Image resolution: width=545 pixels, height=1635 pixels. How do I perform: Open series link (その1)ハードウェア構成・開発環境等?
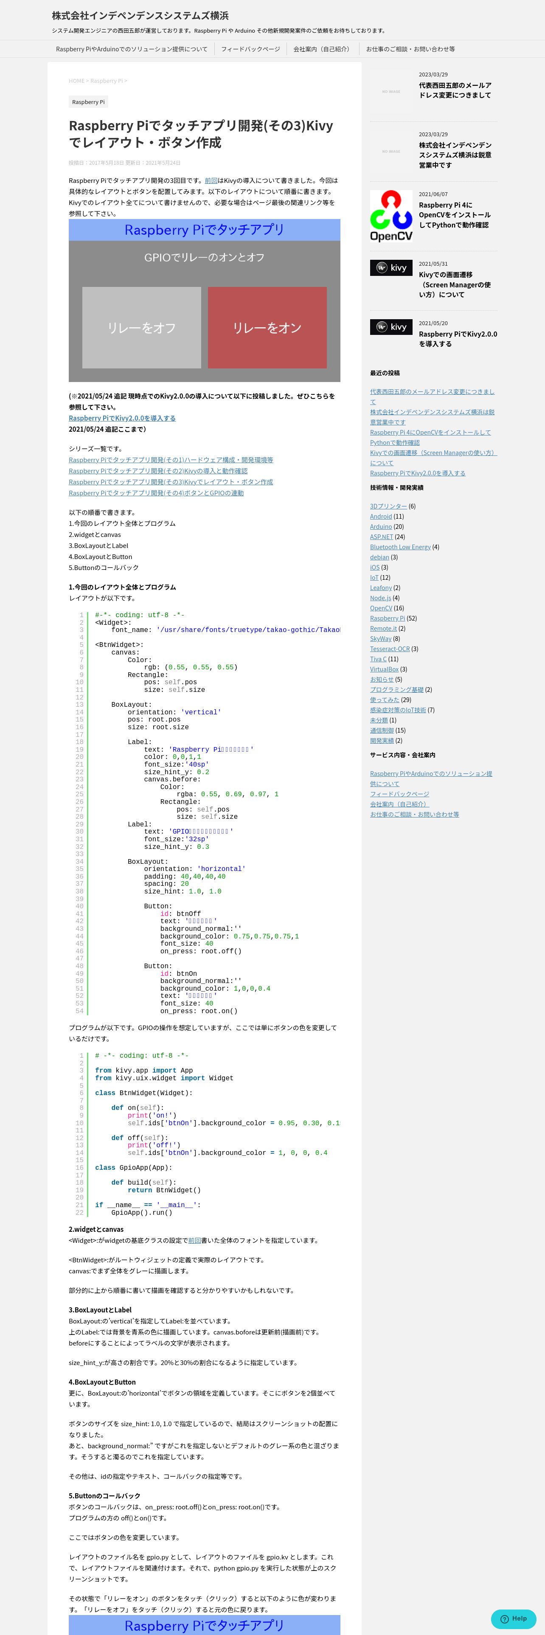[171, 460]
